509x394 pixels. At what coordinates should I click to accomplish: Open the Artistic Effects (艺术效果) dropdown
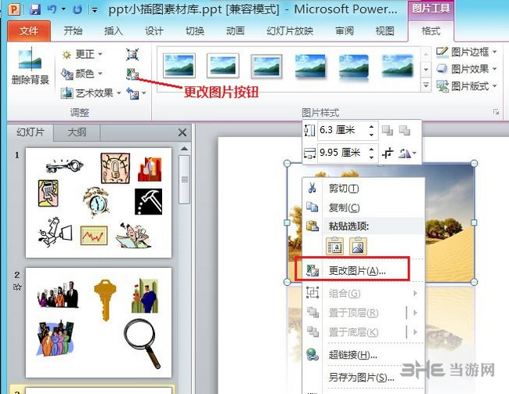tap(91, 93)
